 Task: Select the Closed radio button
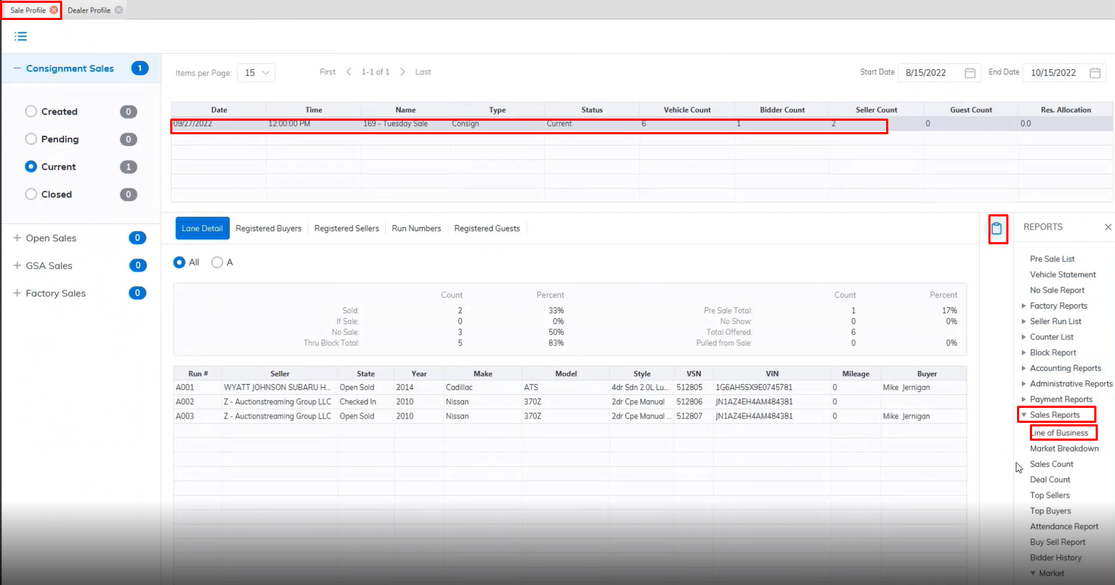tap(31, 194)
